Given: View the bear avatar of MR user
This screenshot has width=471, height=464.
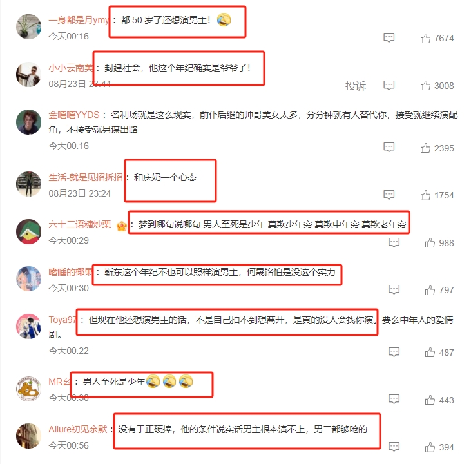Looking at the screenshot, I should tap(28, 389).
